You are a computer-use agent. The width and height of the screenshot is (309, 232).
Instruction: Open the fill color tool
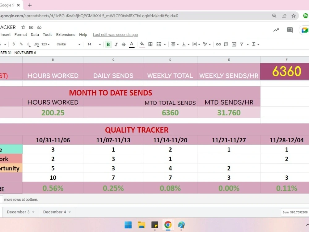click(x=142, y=44)
